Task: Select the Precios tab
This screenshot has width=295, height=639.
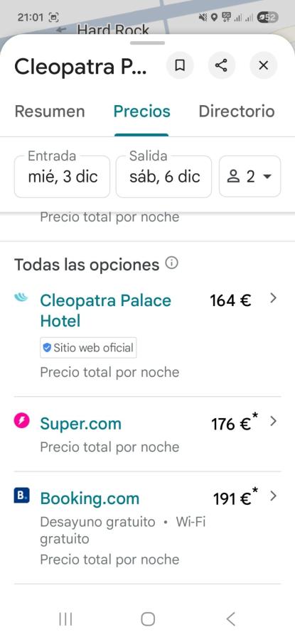Action: tap(141, 111)
